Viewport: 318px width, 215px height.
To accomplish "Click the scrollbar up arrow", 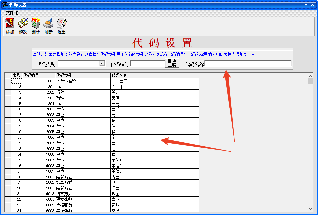I will (x=311, y=75).
